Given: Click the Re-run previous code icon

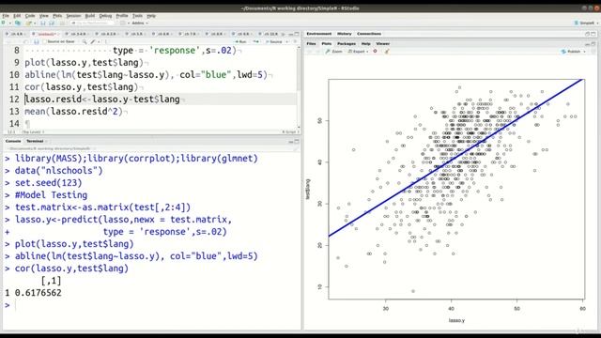Looking at the screenshot, I should (x=256, y=41).
